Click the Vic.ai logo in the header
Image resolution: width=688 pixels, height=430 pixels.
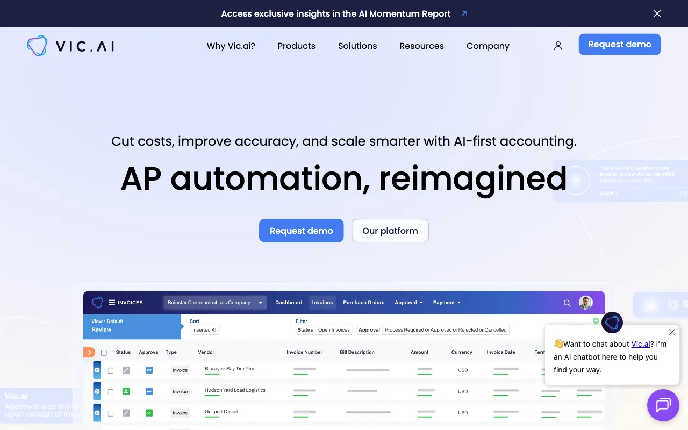tap(70, 46)
